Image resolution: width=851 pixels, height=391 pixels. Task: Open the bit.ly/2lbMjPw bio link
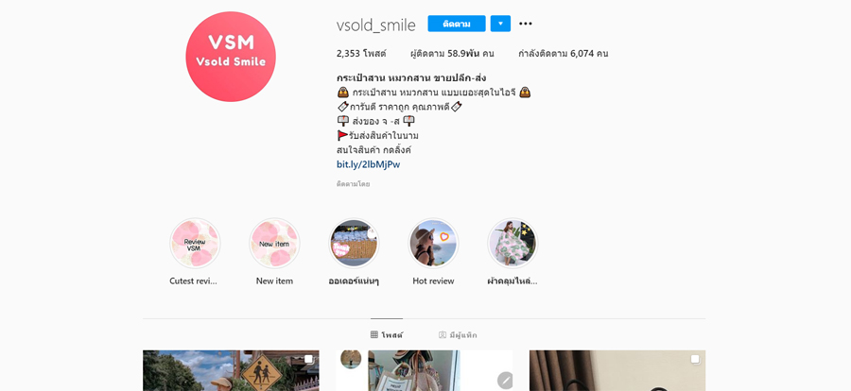[368, 164]
